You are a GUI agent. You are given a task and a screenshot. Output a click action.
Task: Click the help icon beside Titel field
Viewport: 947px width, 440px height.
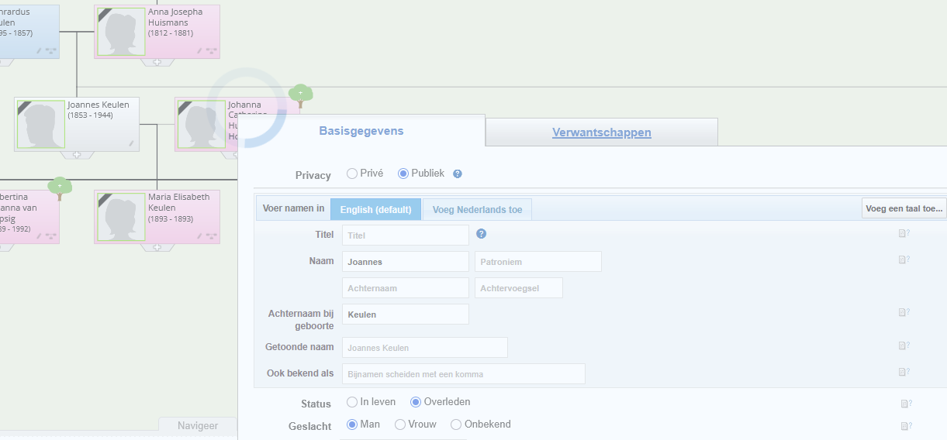(x=481, y=234)
